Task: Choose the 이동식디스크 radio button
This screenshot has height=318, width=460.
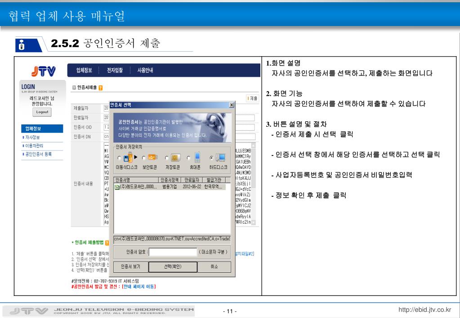Action: [x=119, y=158]
